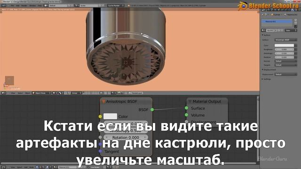Adjust the node Anisotropy 0.500 slider
The height and width of the screenshot is (169, 301).
(126, 131)
